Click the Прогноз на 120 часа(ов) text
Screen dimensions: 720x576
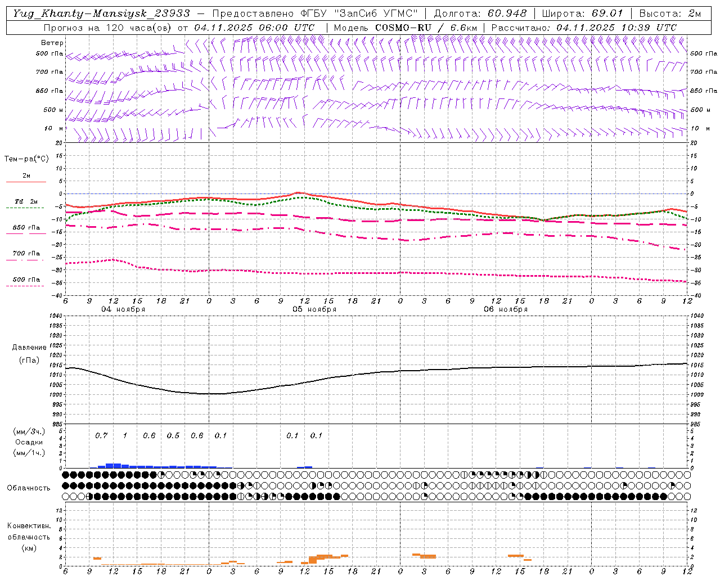(108, 28)
